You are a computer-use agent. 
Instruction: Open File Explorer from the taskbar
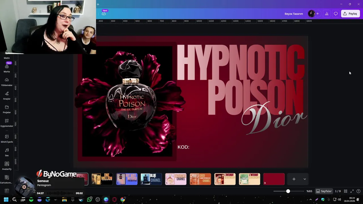(64, 200)
